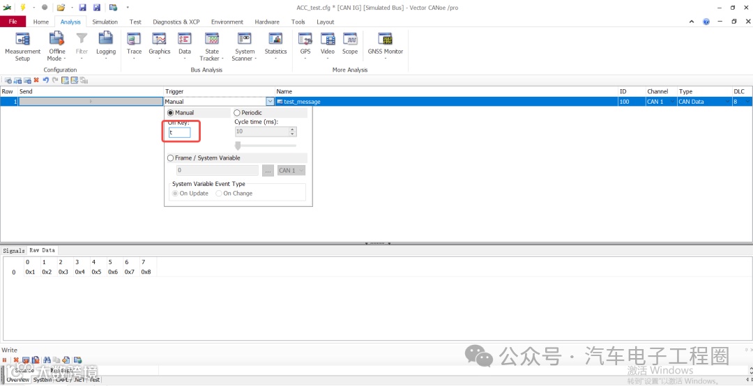Click raw data byte 0x8
This screenshot has width=753, height=386.
point(146,272)
